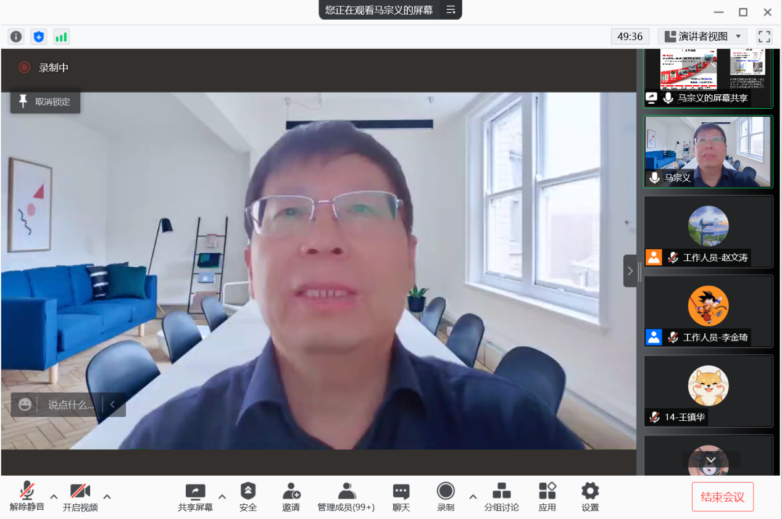
Task: Open the blue security shield icon
Action: [x=39, y=37]
